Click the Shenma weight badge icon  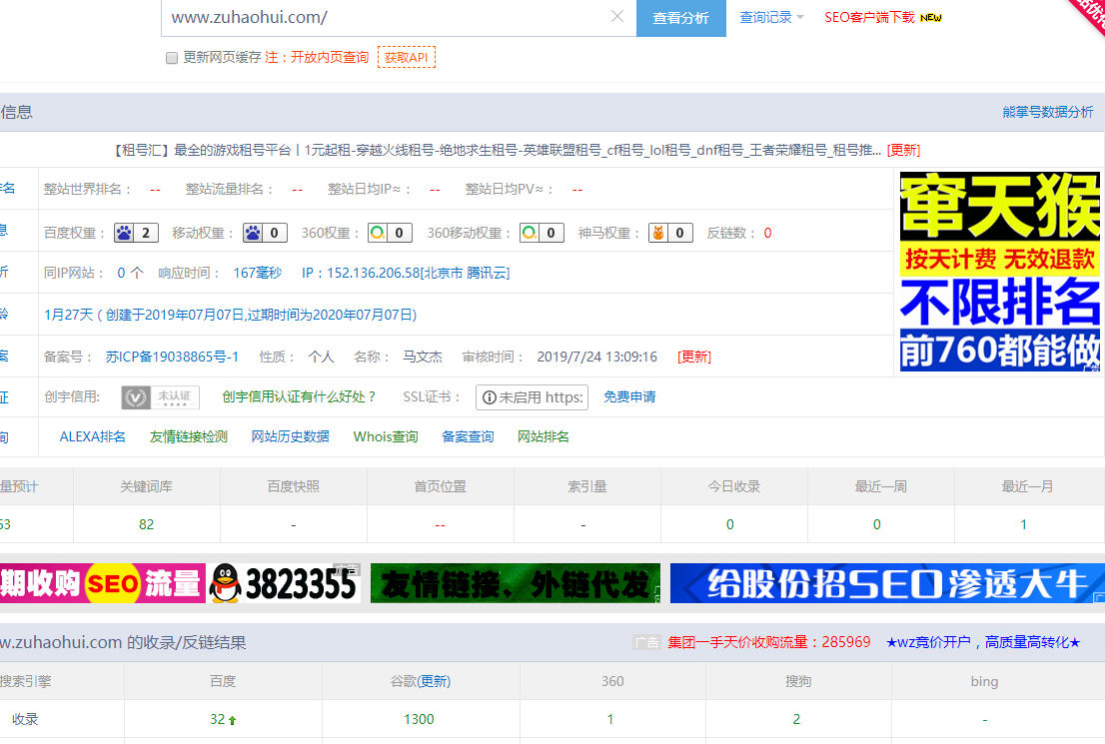[671, 233]
